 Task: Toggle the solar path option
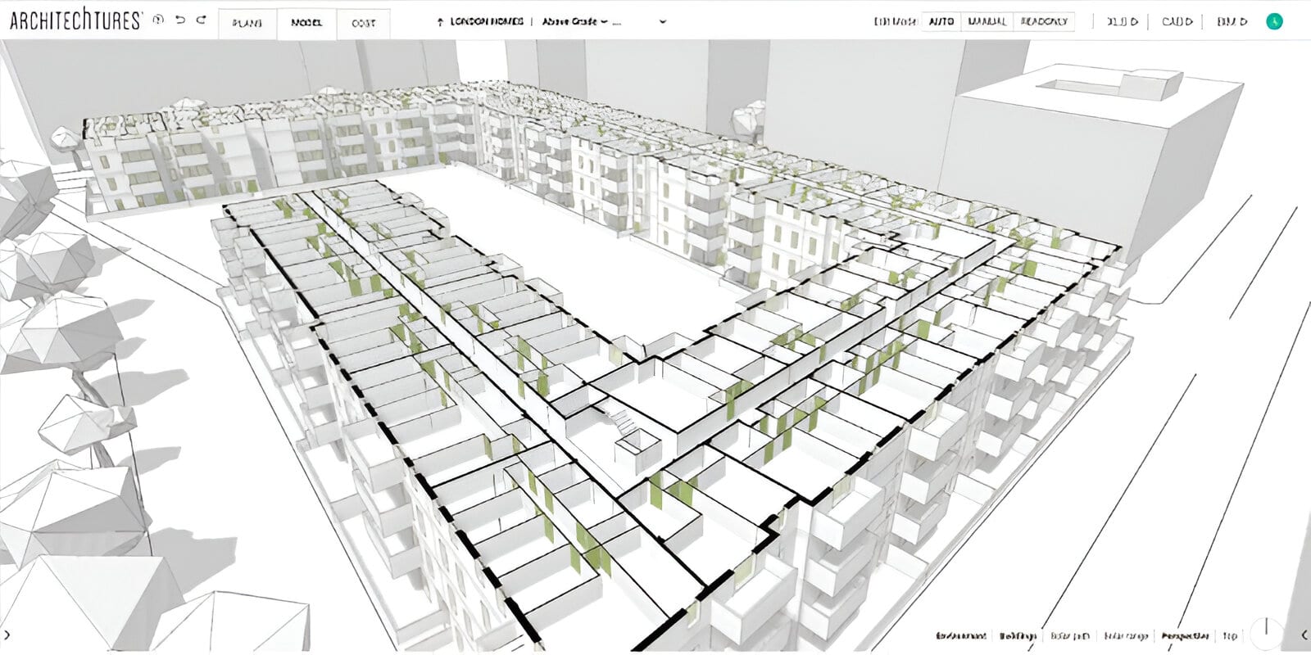[x=1070, y=635]
